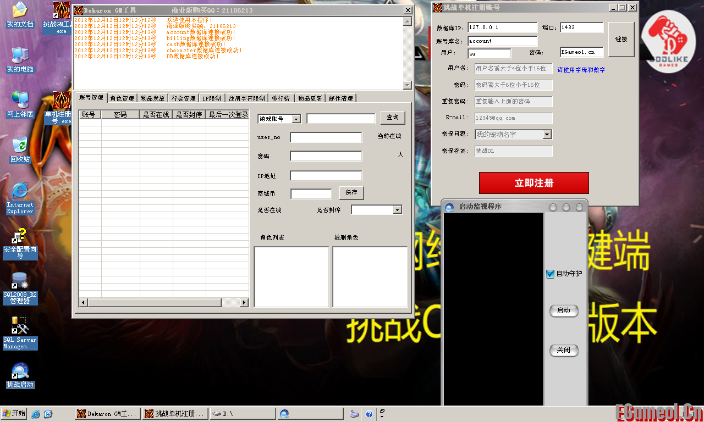The image size is (704, 422).
Task: Click the account table's horizontal scrollbar
Action: coord(154,303)
